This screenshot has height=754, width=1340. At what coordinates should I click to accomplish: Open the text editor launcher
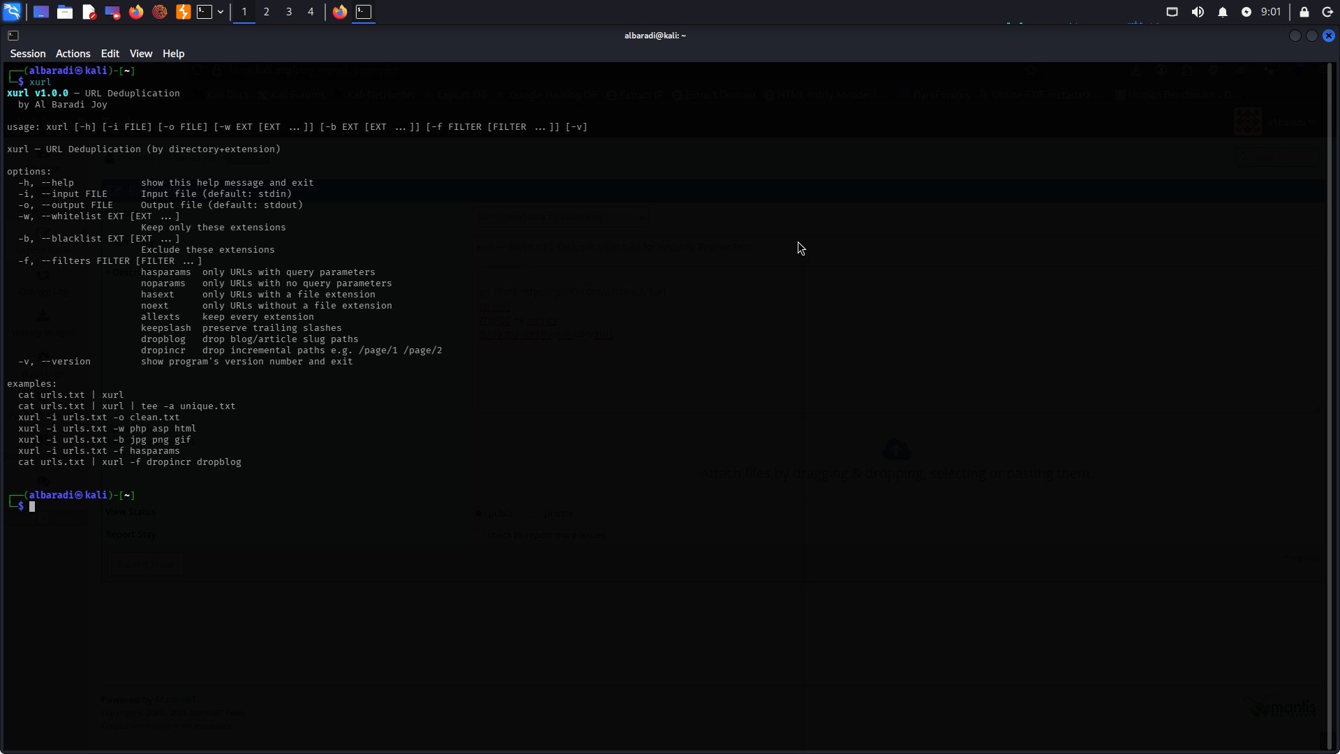click(89, 12)
